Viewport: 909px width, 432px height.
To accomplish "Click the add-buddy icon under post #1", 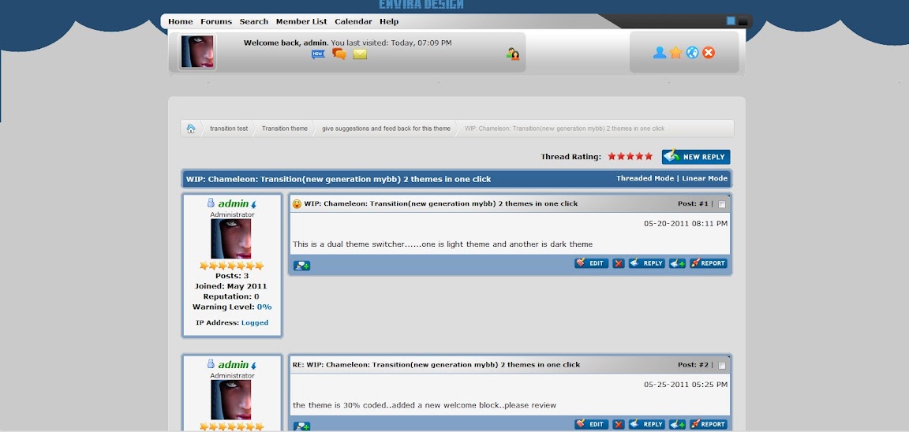I will (302, 265).
